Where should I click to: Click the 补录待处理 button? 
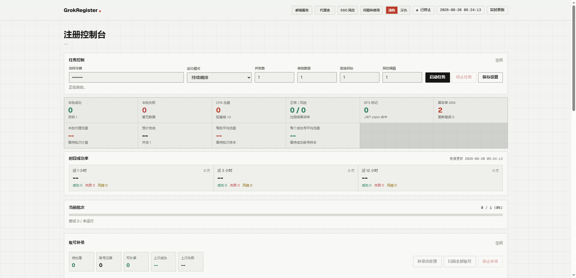pos(427,262)
